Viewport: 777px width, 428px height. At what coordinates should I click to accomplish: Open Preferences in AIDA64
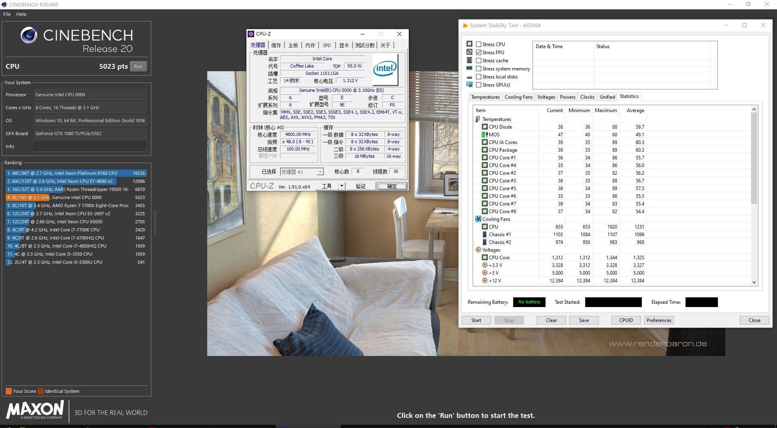[659, 320]
